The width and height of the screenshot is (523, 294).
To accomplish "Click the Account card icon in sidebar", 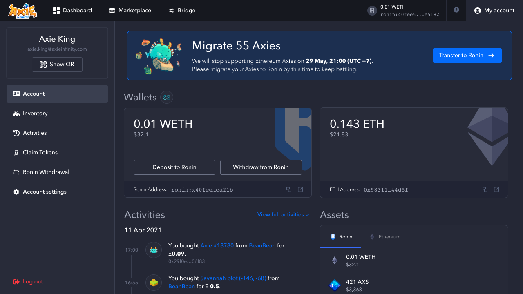I will (16, 94).
